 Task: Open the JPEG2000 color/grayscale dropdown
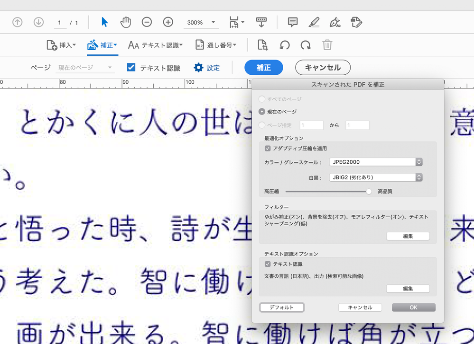pos(376,162)
